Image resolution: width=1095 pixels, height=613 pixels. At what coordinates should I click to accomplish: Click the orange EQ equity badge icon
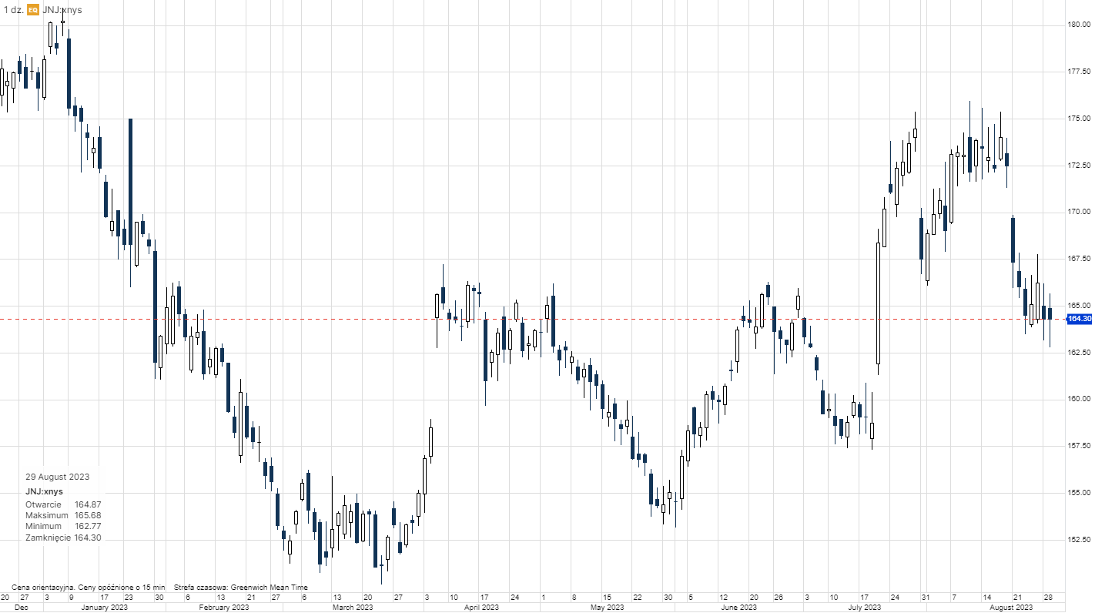click(33, 10)
